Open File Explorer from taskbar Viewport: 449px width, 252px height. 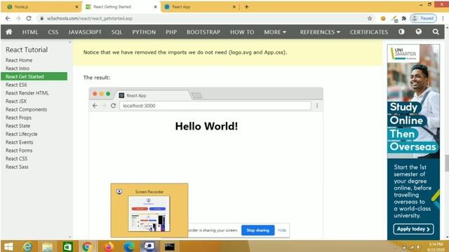48,246
